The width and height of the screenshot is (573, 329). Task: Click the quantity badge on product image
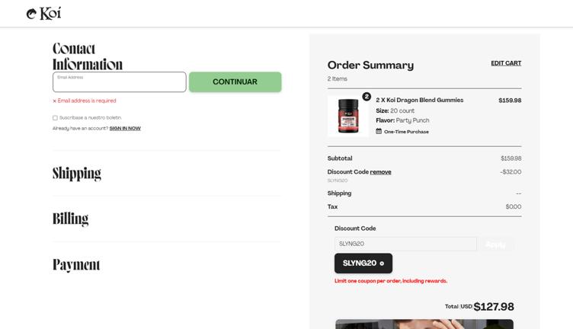point(367,97)
